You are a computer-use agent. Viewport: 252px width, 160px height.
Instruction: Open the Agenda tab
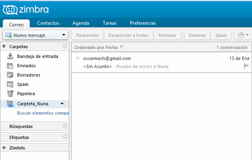pos(81,23)
